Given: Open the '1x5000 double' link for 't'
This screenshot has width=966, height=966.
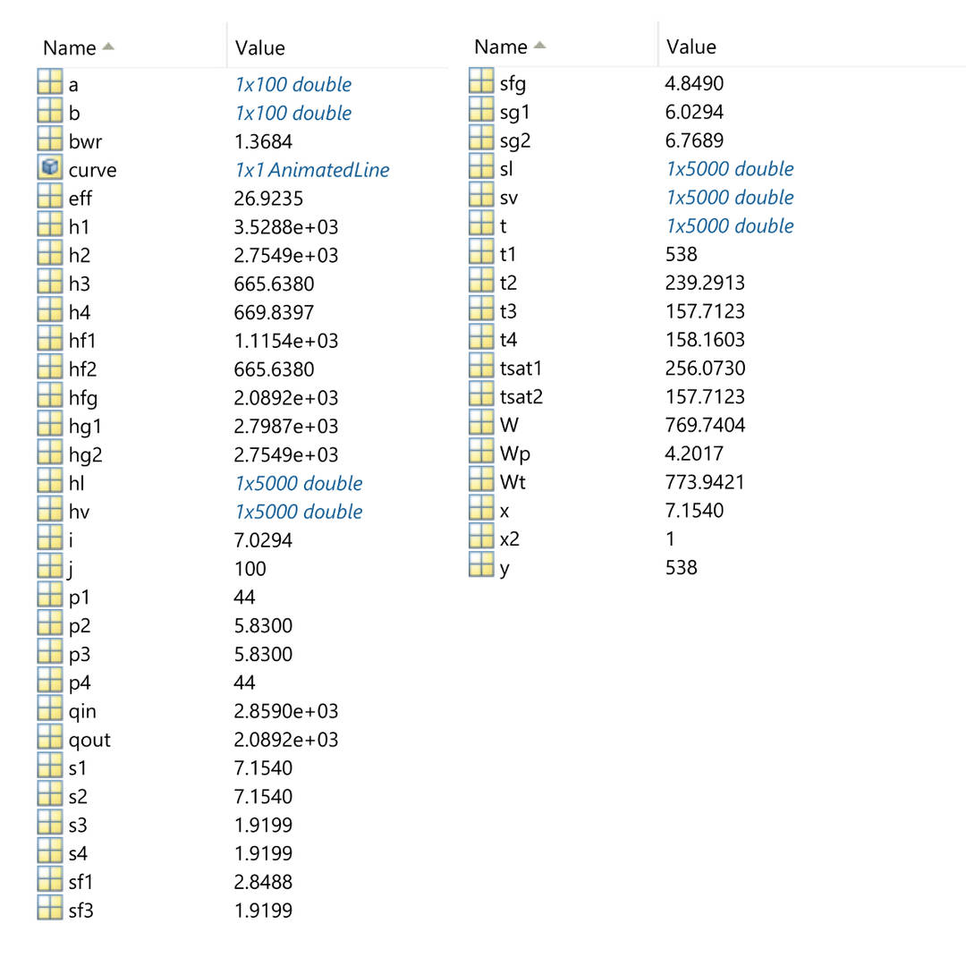Looking at the screenshot, I should [x=730, y=225].
